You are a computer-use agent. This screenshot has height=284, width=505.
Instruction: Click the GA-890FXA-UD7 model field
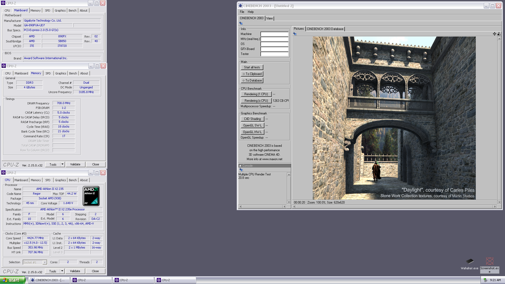tap(48, 25)
